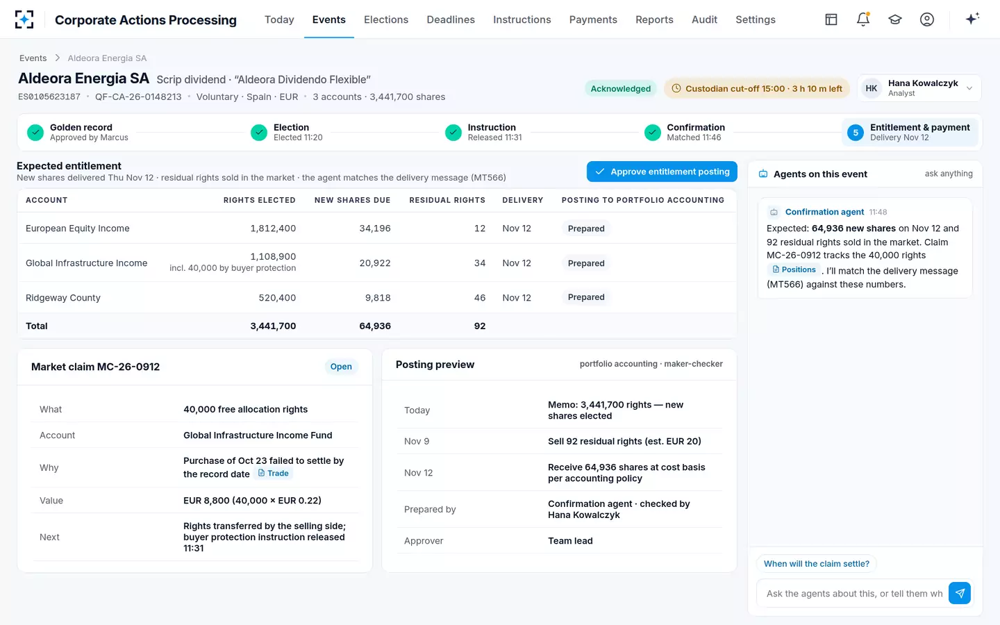Open the Settings tab
This screenshot has width=1000, height=625.
pos(756,19)
